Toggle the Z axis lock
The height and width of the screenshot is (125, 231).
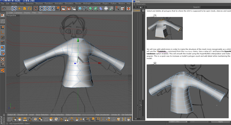(52, 8)
